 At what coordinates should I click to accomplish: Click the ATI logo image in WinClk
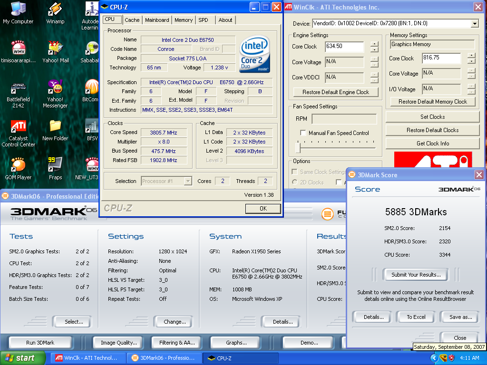tap(433, 160)
